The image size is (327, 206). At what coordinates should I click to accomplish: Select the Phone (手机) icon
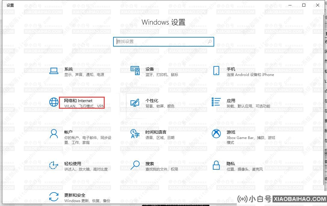pyautogui.click(x=216, y=71)
